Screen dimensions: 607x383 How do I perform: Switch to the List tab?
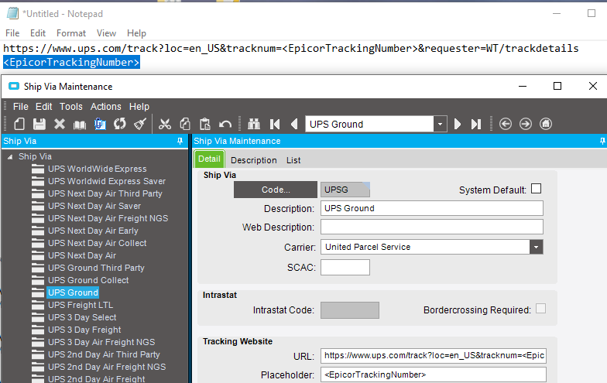coord(293,160)
